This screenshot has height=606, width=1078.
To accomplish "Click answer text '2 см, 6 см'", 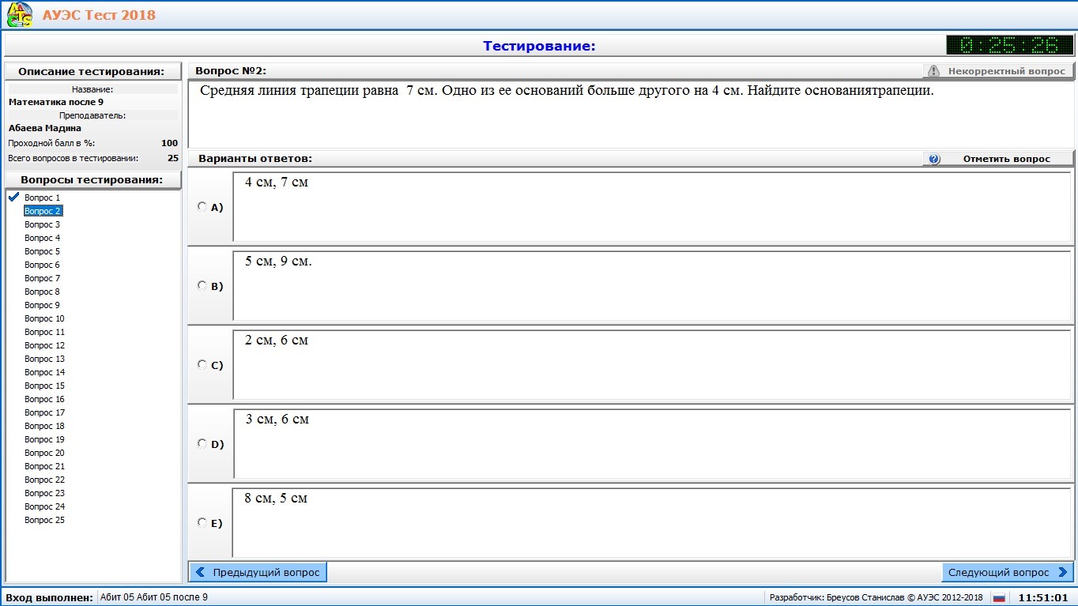I will pos(277,341).
